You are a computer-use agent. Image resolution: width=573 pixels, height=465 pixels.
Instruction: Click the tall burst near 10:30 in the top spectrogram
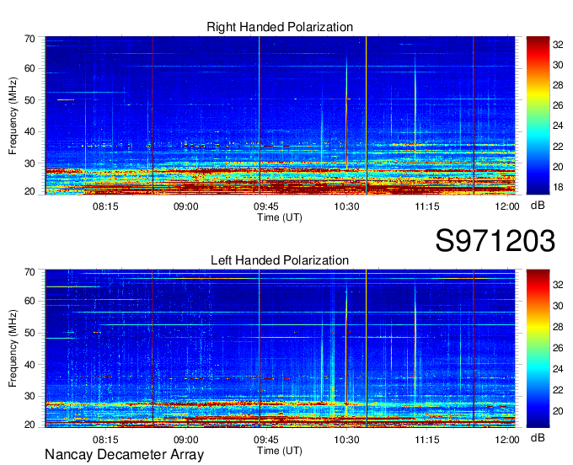347,113
